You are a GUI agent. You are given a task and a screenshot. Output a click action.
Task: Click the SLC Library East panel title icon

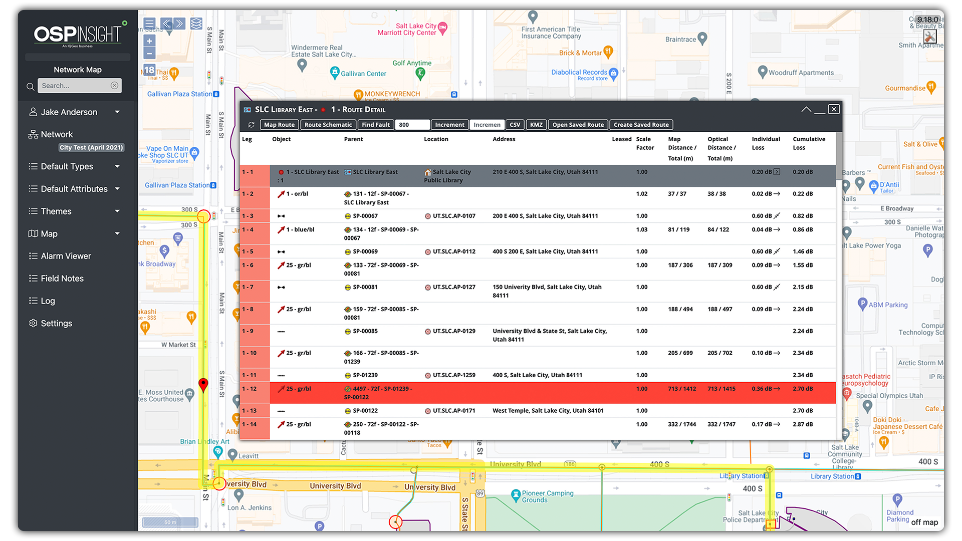tap(247, 110)
